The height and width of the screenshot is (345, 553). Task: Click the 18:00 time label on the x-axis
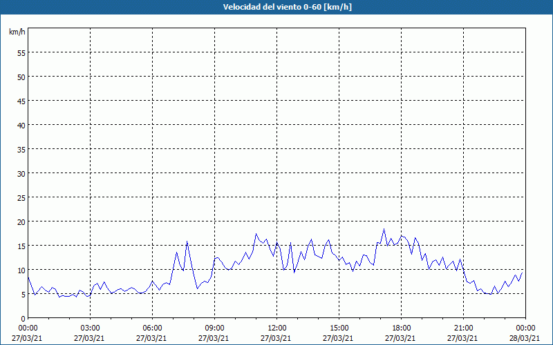point(401,328)
